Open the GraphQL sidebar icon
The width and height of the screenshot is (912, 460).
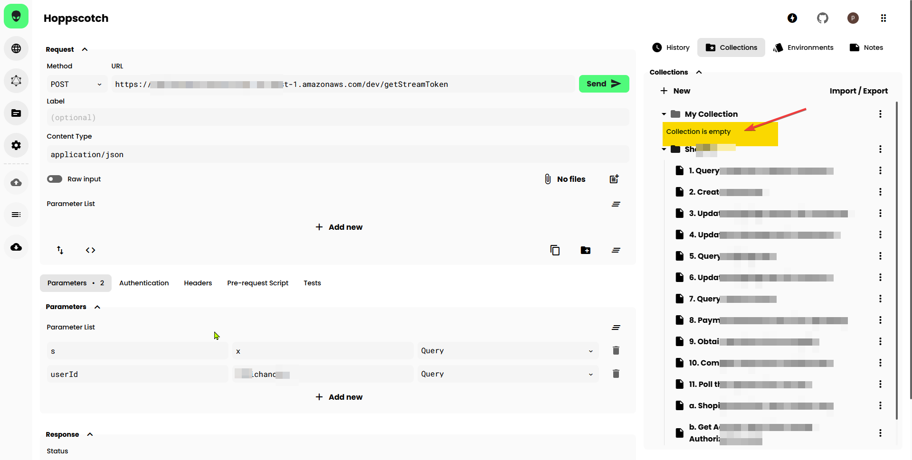pyautogui.click(x=16, y=81)
